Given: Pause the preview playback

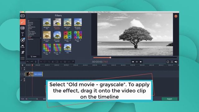Looking at the screenshot, I should [137, 62].
